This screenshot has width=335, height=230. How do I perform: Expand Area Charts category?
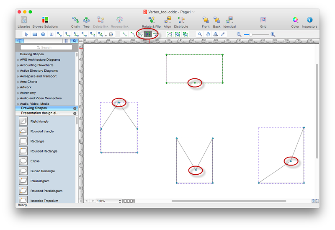(x=18, y=82)
